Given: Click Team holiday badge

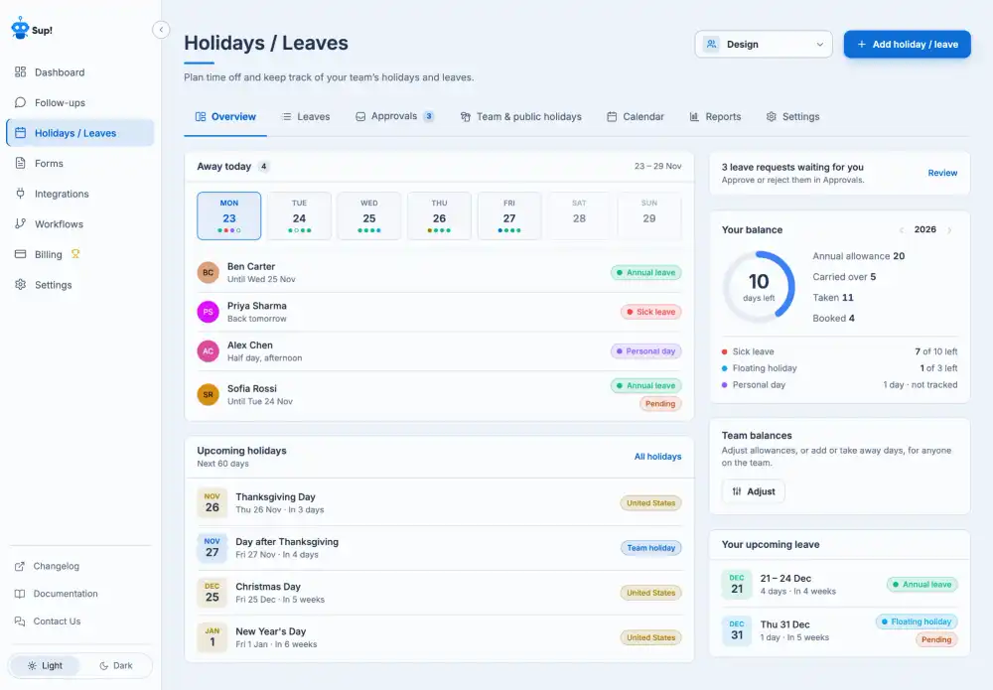Looking at the screenshot, I should pyautogui.click(x=651, y=548).
